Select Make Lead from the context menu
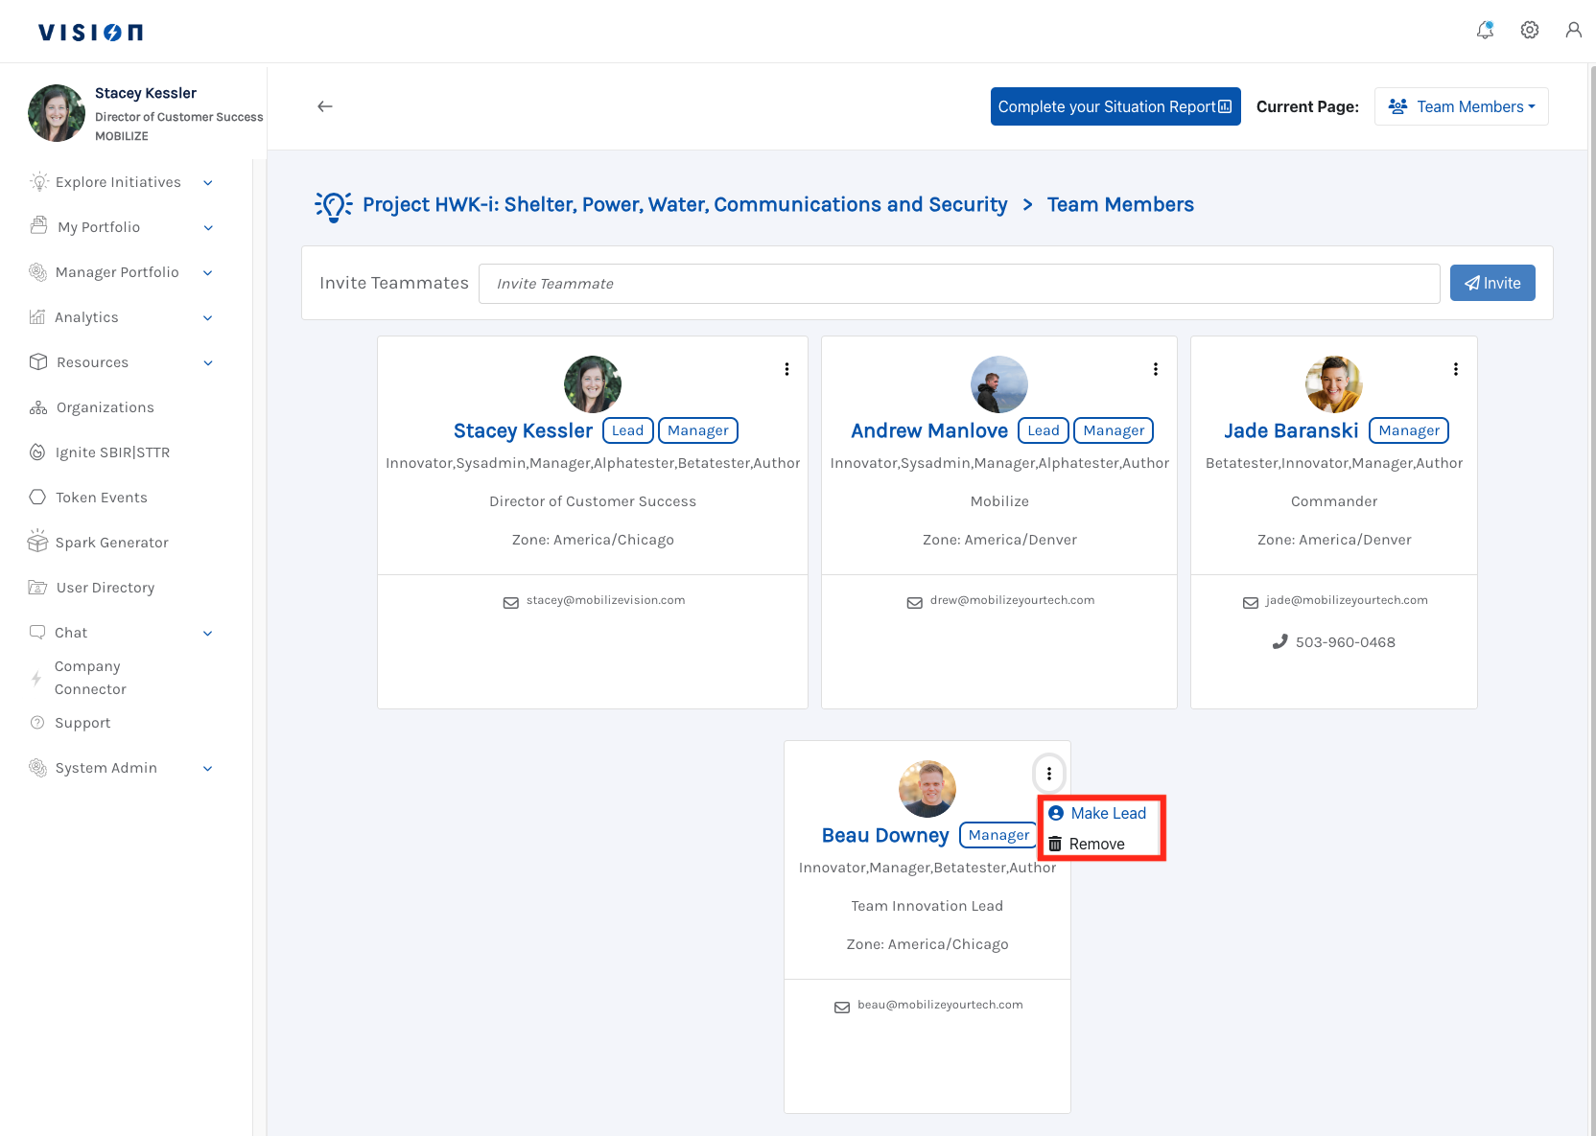The width and height of the screenshot is (1596, 1136). click(x=1107, y=813)
